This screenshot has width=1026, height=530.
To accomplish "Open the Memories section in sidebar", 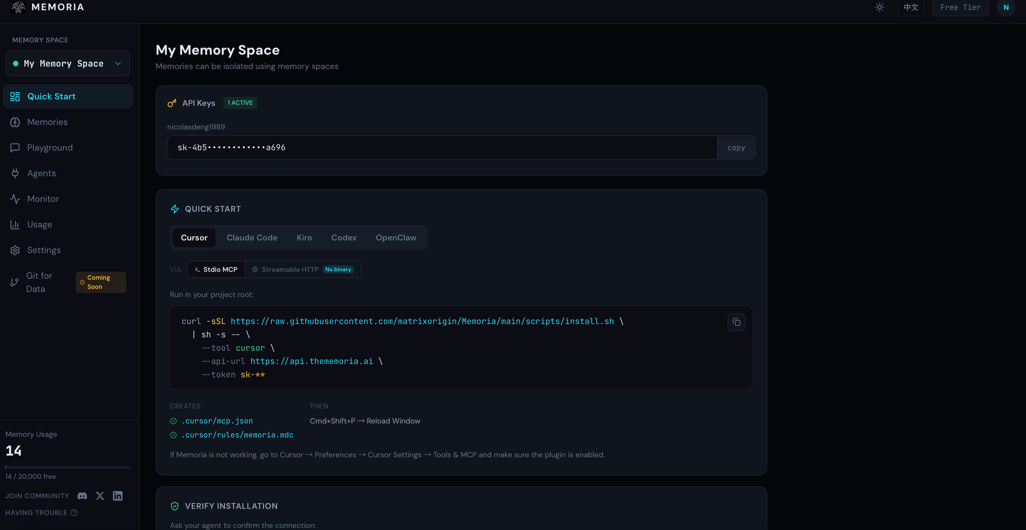I will [47, 122].
